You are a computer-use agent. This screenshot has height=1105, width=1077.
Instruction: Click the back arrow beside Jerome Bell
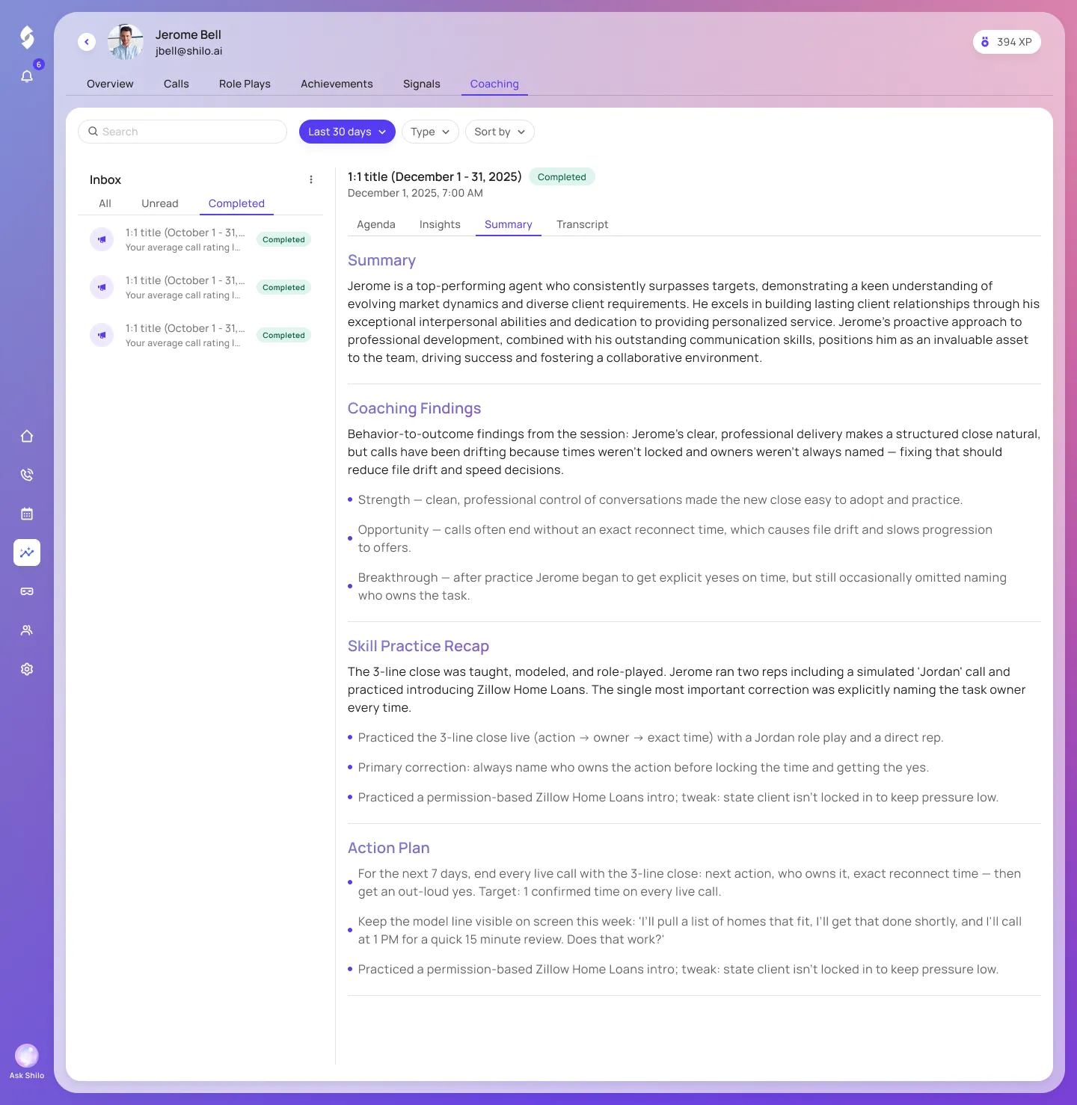87,42
